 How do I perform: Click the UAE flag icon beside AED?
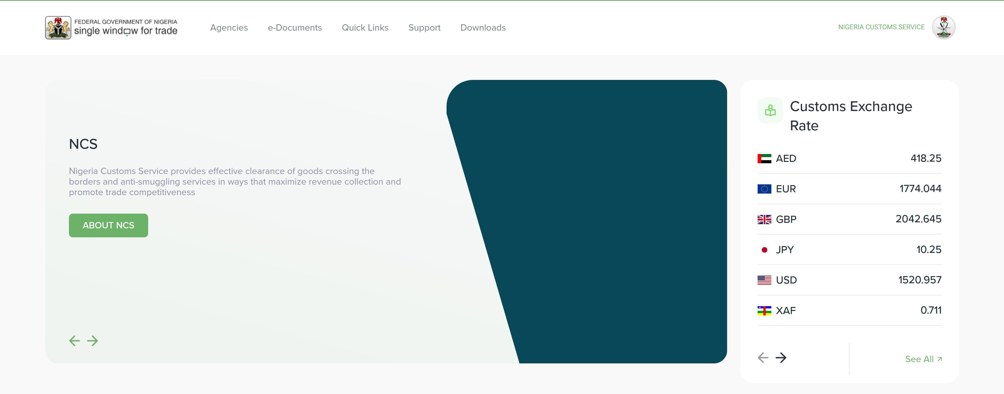coord(764,158)
